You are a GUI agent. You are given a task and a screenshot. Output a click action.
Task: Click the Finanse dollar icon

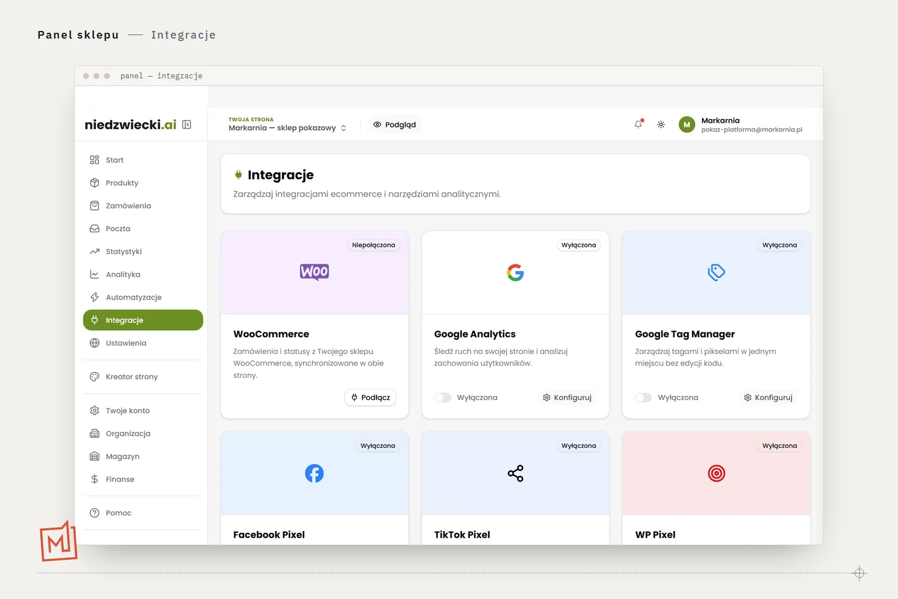click(95, 479)
